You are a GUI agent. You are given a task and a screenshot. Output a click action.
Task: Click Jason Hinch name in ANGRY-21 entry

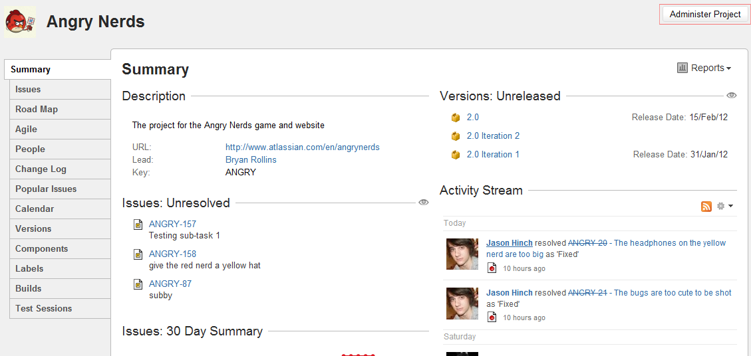pyautogui.click(x=509, y=293)
